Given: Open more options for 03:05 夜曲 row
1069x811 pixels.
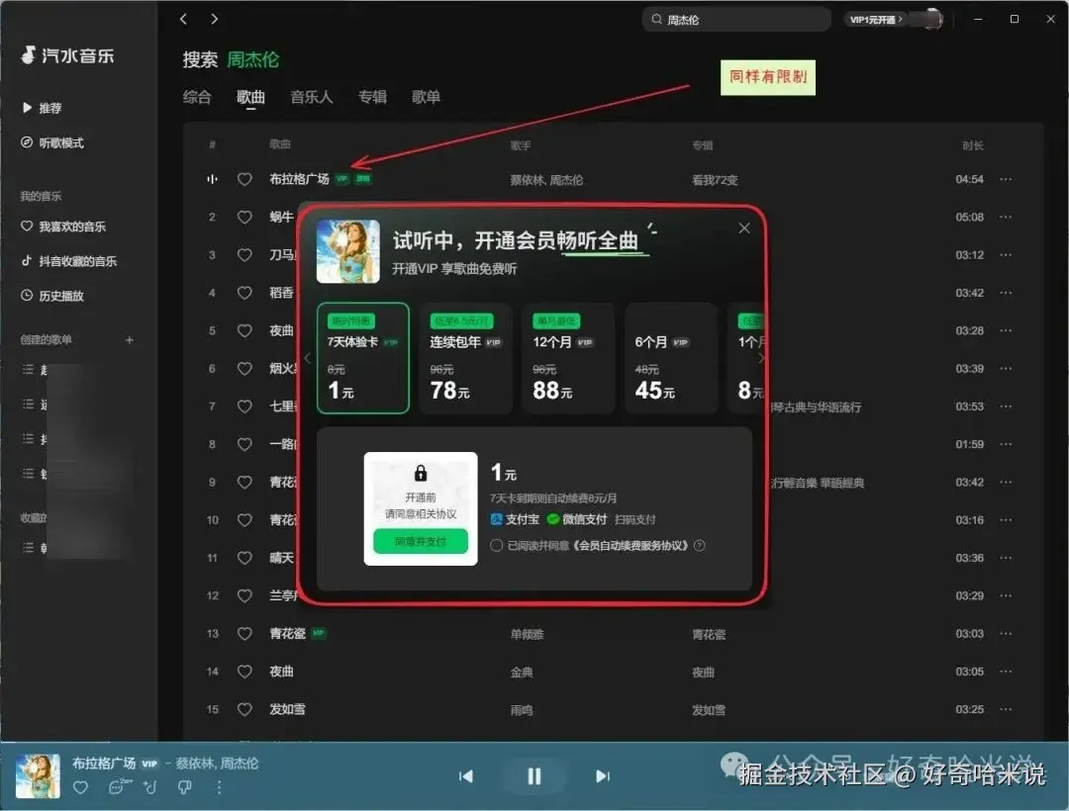Looking at the screenshot, I should pyautogui.click(x=1006, y=672).
